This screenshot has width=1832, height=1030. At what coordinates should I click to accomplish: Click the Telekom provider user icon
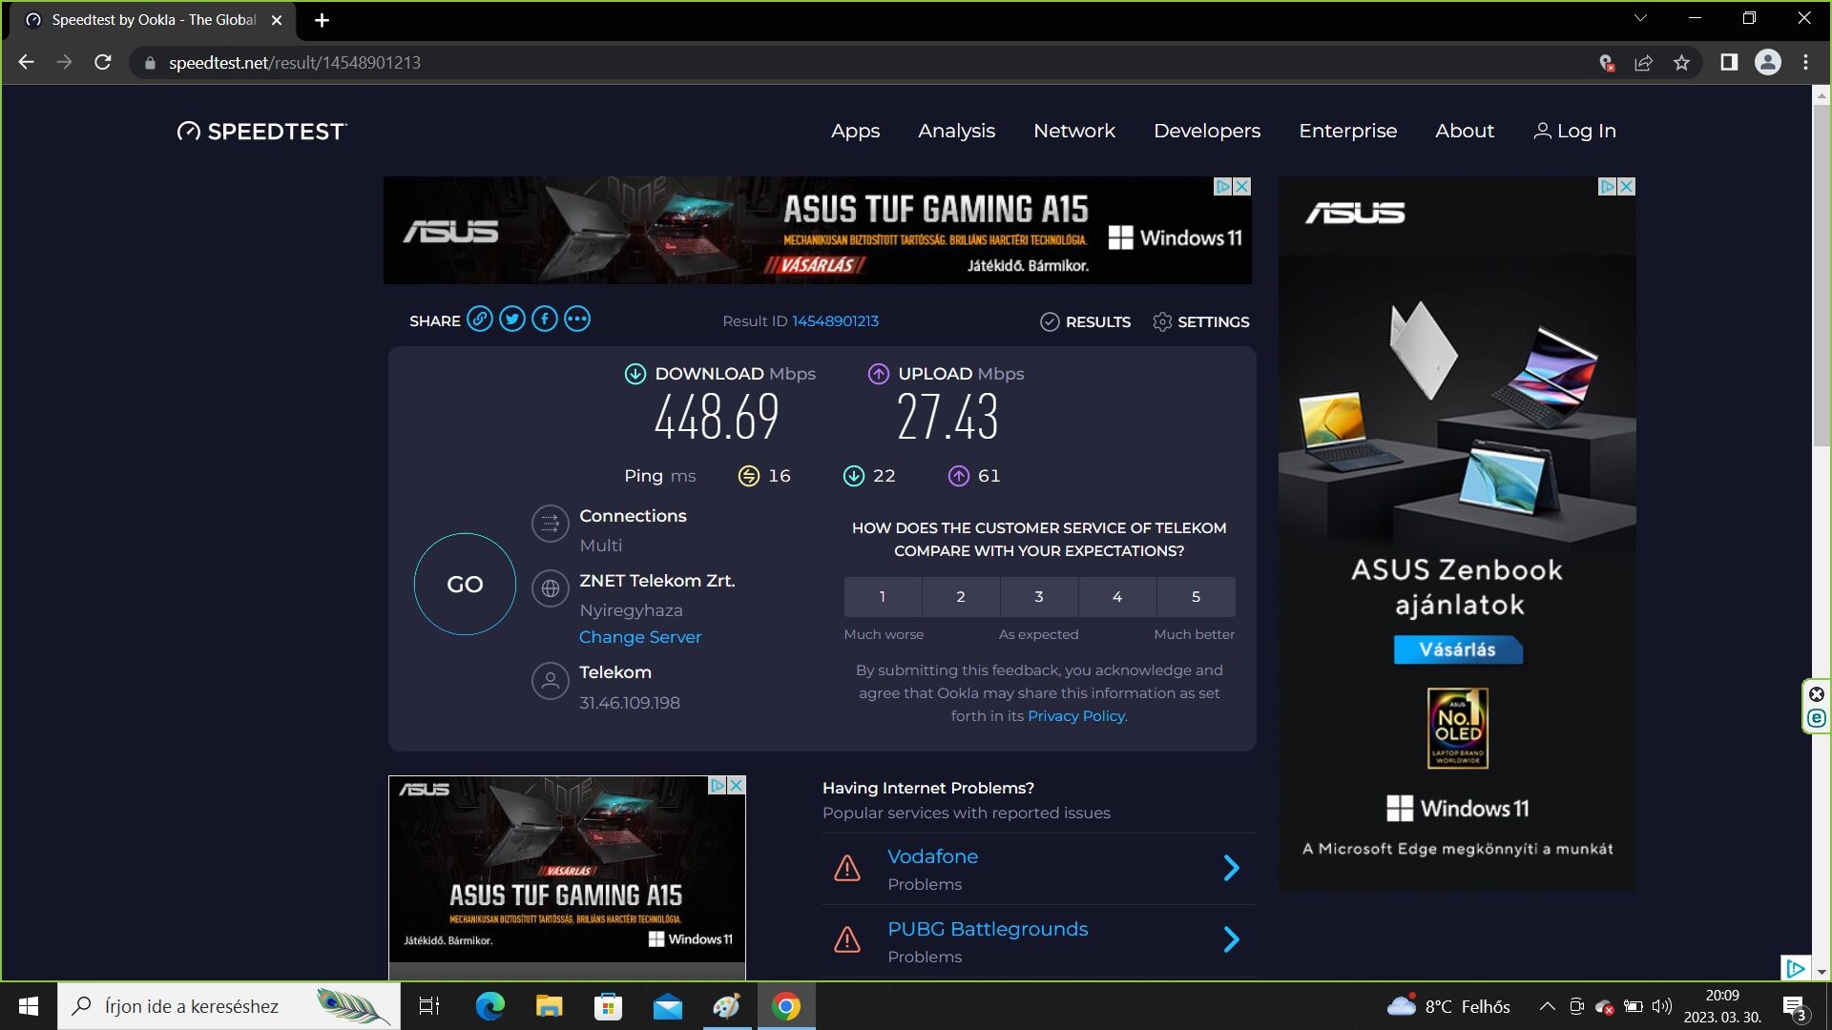click(x=551, y=681)
